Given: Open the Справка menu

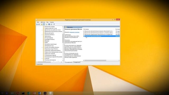Looking at the screenshot, I should click(x=52, y=22).
